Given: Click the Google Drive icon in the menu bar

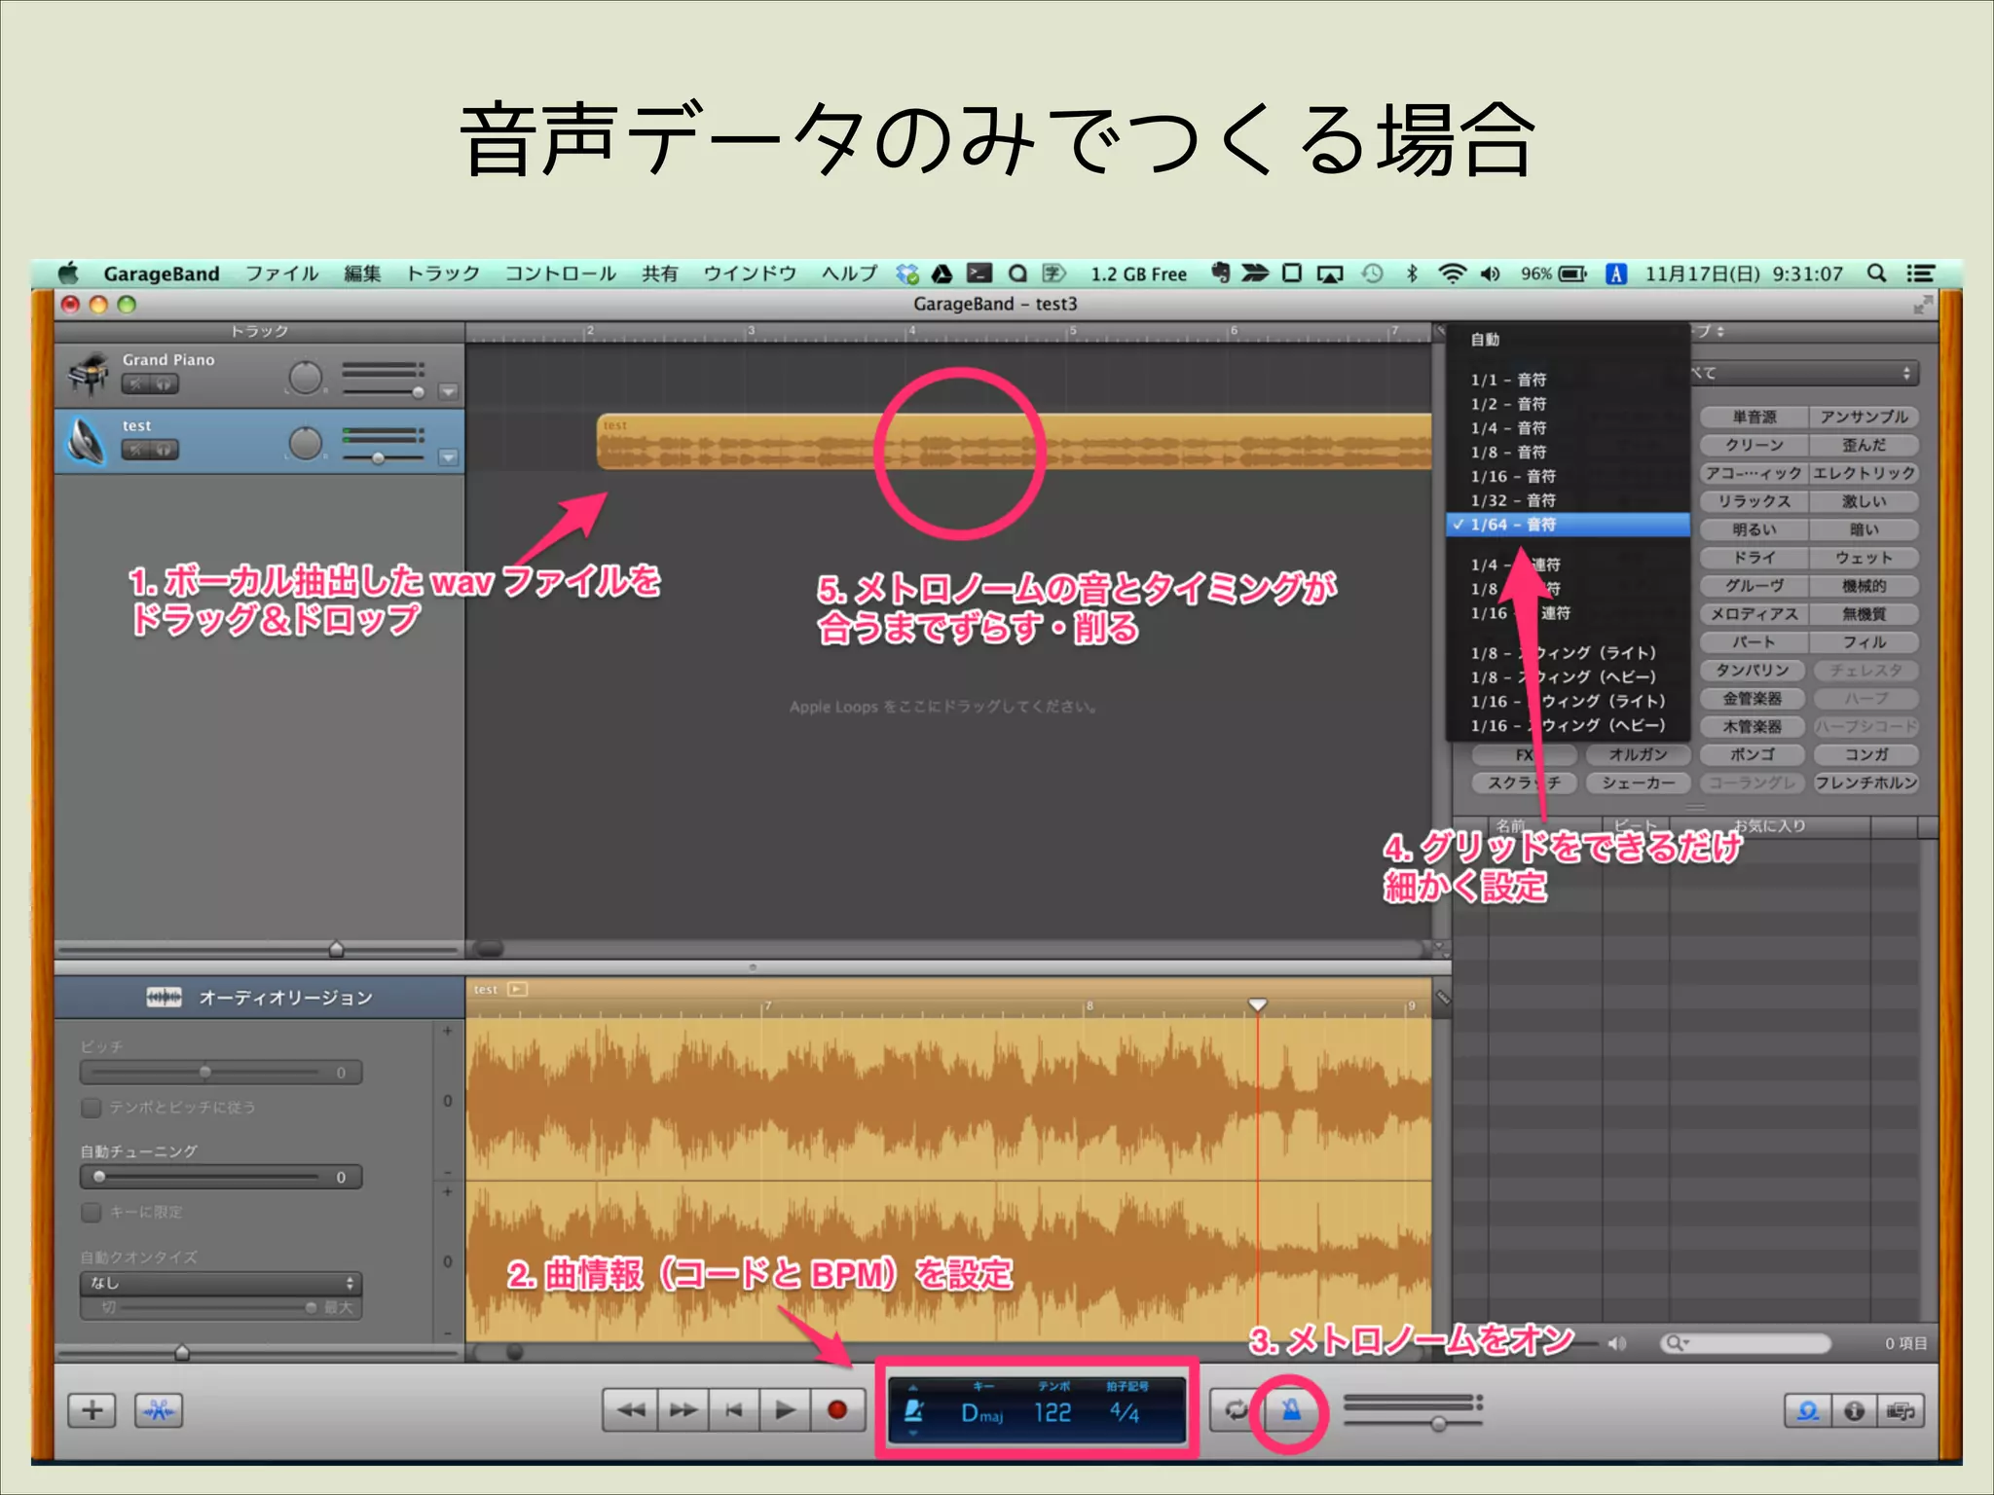Looking at the screenshot, I should pos(942,273).
